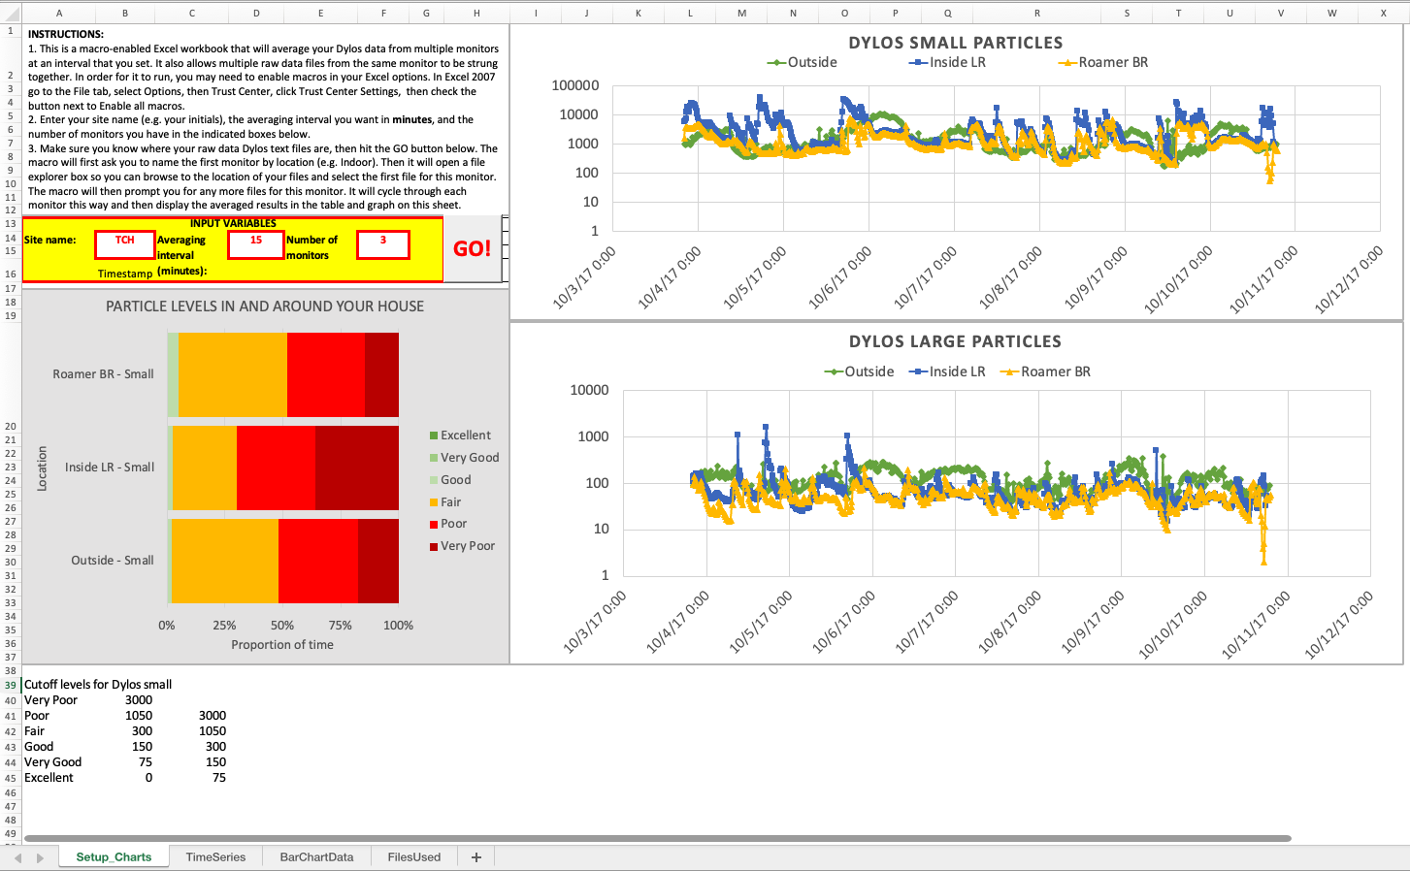Select the Poor legend entry
This screenshot has width=1410, height=871.
[x=448, y=524]
